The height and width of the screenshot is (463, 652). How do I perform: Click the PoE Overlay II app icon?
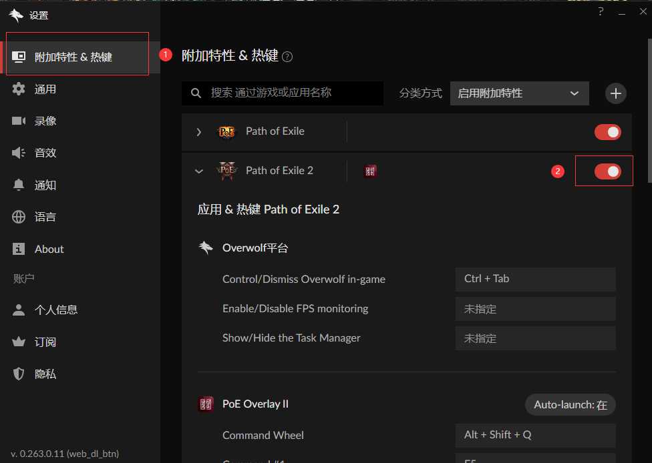[x=206, y=404]
